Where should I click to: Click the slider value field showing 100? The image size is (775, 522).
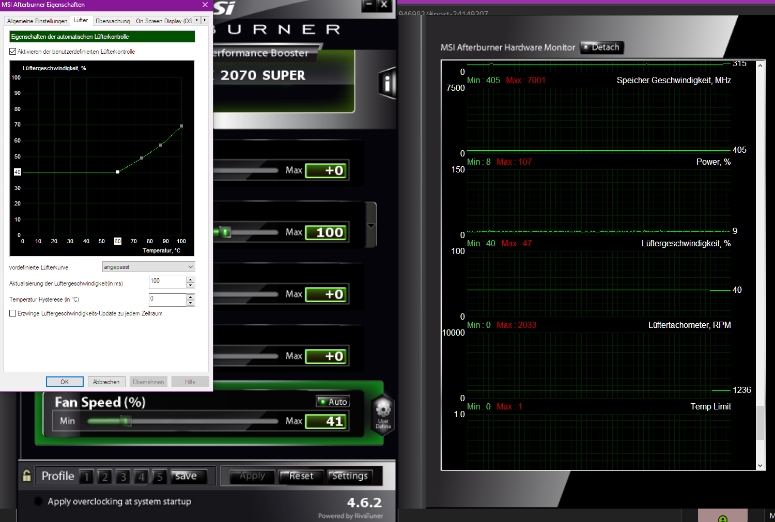(x=326, y=233)
